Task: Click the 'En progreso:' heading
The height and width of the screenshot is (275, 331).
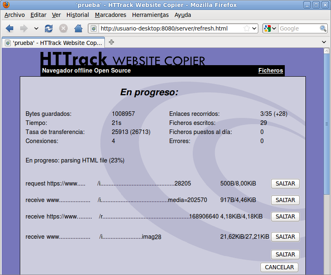Action: [x=149, y=92]
